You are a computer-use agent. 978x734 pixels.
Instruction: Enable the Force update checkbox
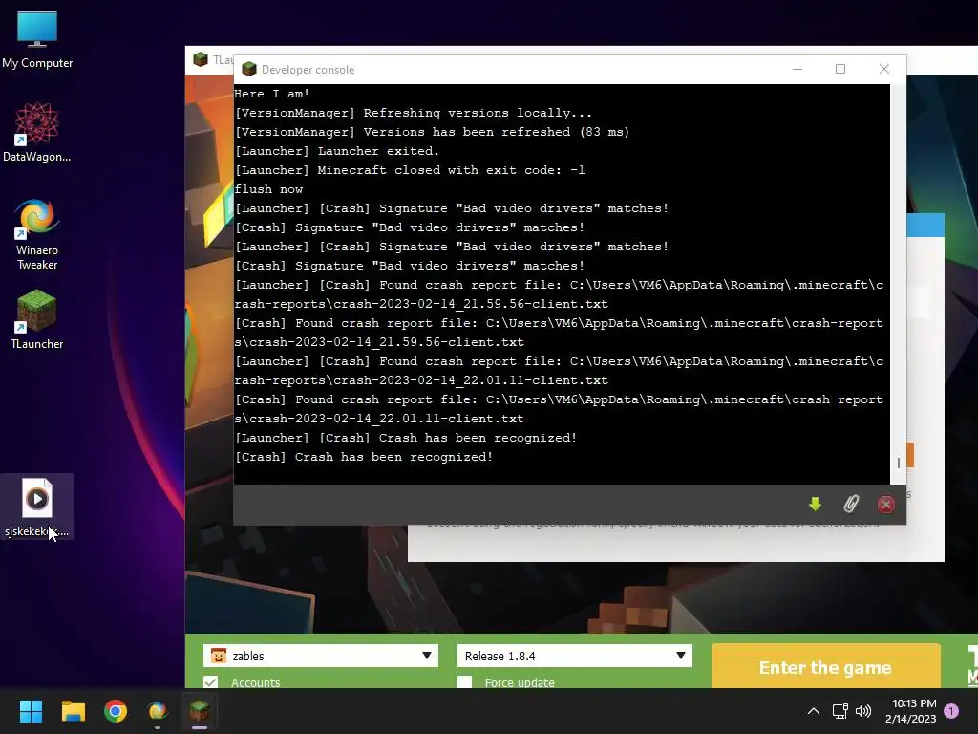tap(465, 682)
